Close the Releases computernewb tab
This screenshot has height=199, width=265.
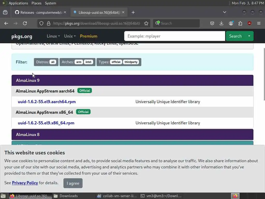click(x=65, y=12)
